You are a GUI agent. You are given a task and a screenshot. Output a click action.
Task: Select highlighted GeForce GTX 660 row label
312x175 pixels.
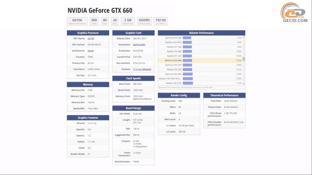(x=173, y=60)
